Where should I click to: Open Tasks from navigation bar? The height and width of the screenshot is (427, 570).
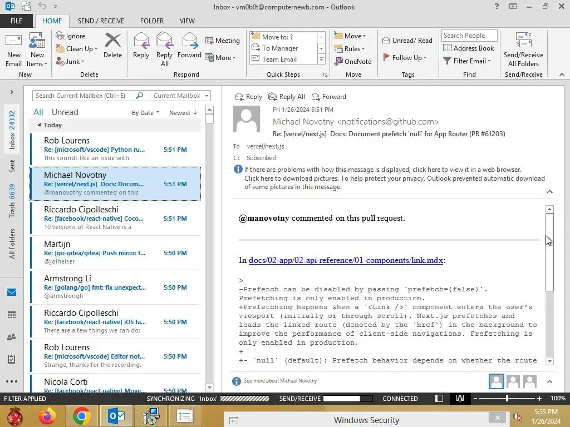click(x=12, y=359)
